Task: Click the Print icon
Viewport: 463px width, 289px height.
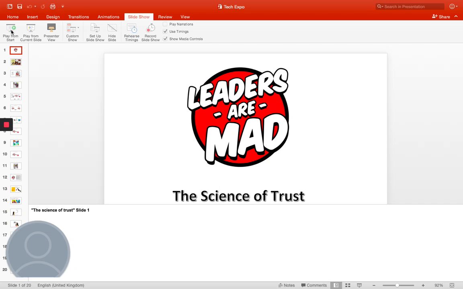Action: point(53,6)
